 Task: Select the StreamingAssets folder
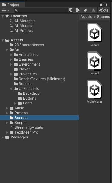pyautogui.click(x=29, y=127)
